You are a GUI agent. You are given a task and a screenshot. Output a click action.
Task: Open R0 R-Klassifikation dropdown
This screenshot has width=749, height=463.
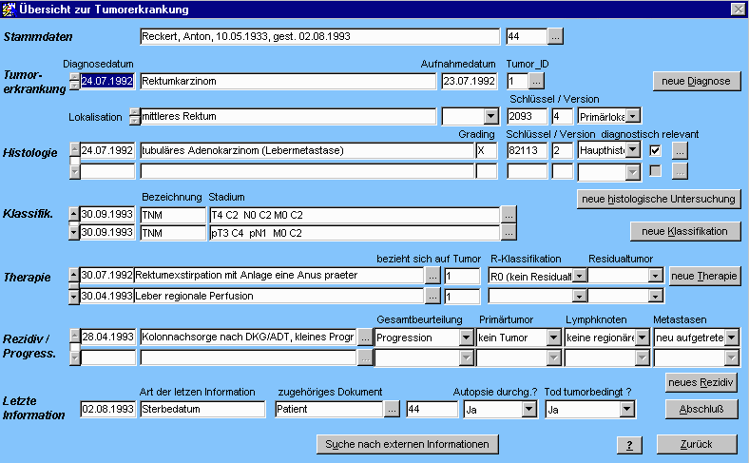579,276
